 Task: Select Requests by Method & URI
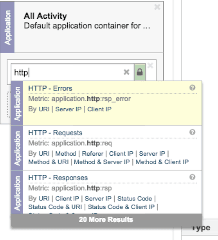48,162
